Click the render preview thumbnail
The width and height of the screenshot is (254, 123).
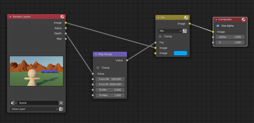[x=37, y=71]
